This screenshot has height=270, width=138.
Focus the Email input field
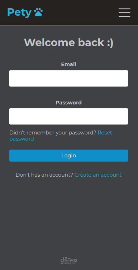[69, 78]
